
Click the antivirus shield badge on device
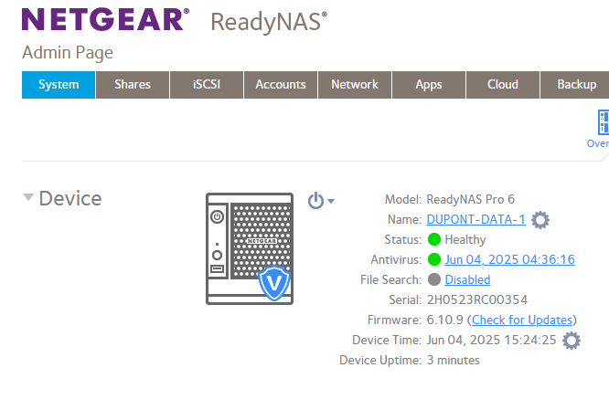274,283
